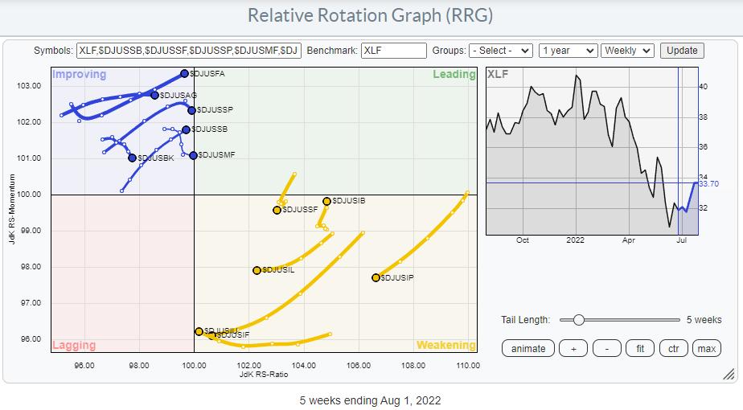Viewport: 743px width, 410px height.
Task: Open the 1 year time range dropdown
Action: (x=569, y=50)
